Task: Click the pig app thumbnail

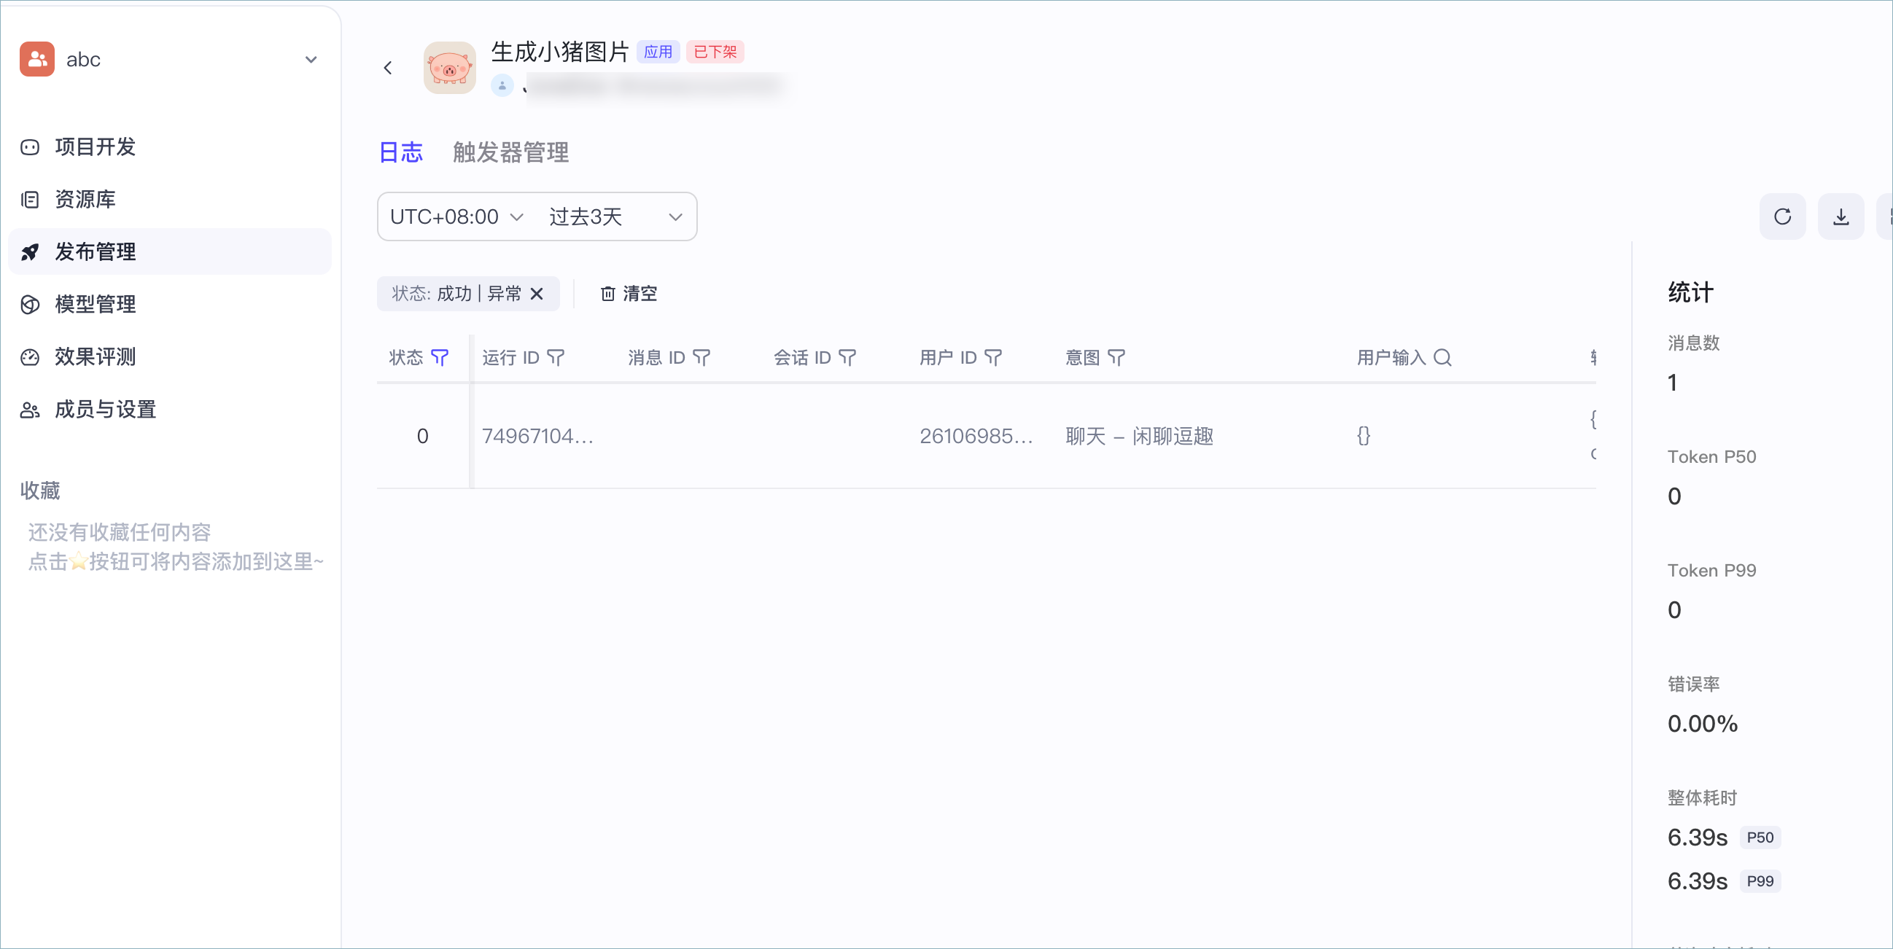Action: click(450, 68)
